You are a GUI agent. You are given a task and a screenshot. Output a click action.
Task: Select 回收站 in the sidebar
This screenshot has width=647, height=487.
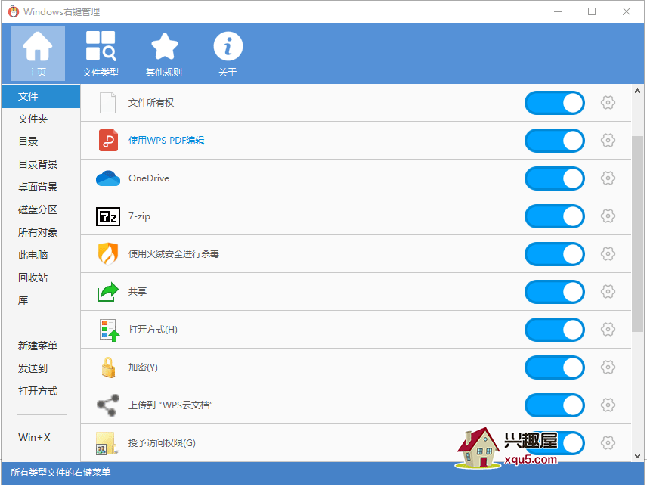pos(33,278)
